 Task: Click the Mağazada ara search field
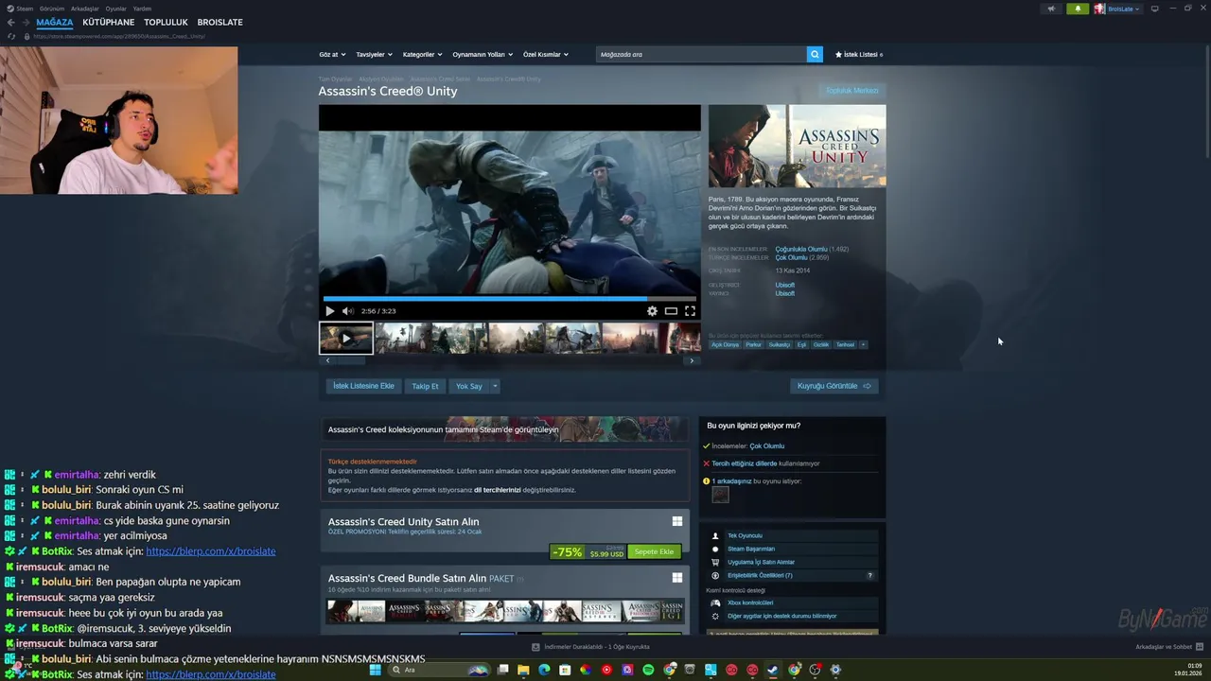click(701, 54)
